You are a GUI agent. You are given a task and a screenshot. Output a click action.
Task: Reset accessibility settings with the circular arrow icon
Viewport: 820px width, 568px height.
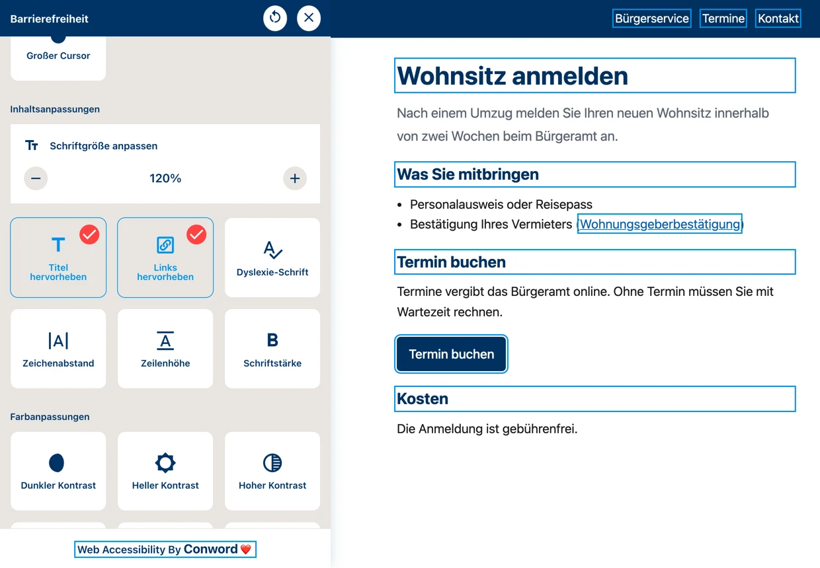click(x=275, y=18)
